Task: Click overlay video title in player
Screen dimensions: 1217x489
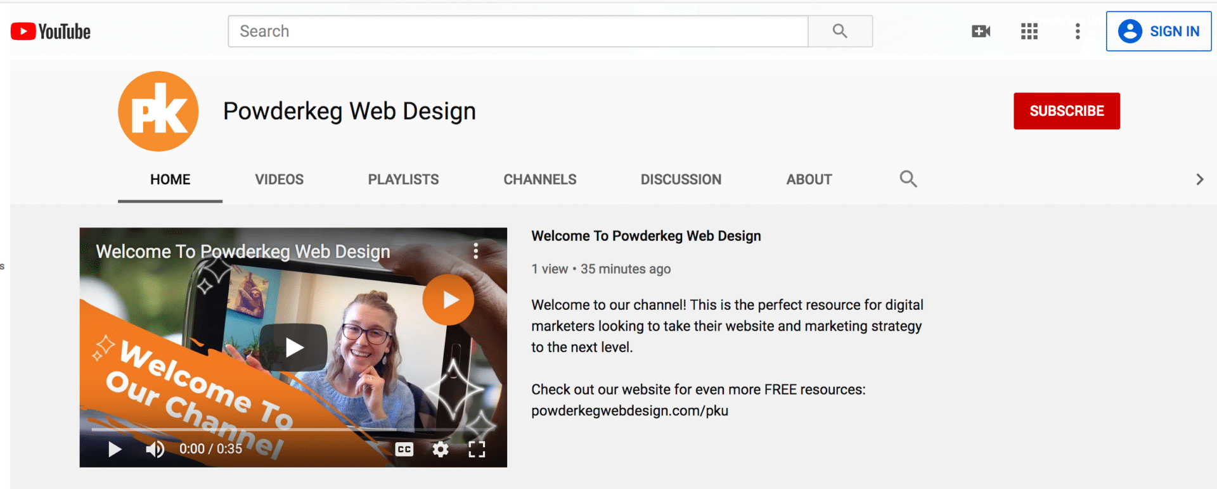Action: pyautogui.click(x=243, y=251)
